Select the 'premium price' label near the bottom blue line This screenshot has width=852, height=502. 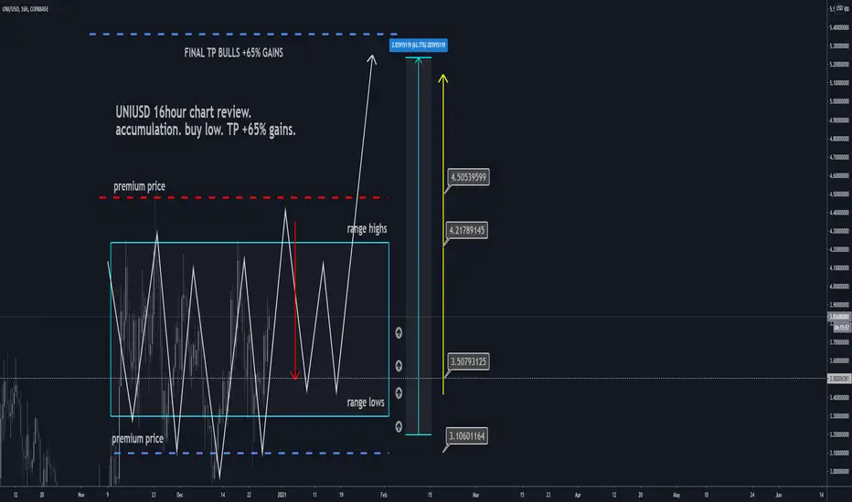(x=137, y=438)
